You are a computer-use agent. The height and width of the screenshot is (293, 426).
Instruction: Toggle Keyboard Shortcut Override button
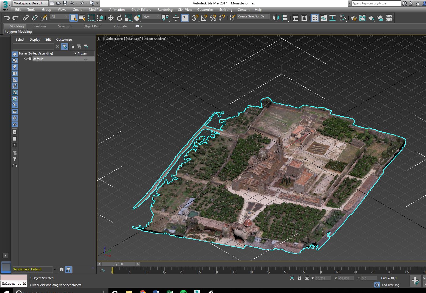(x=185, y=18)
